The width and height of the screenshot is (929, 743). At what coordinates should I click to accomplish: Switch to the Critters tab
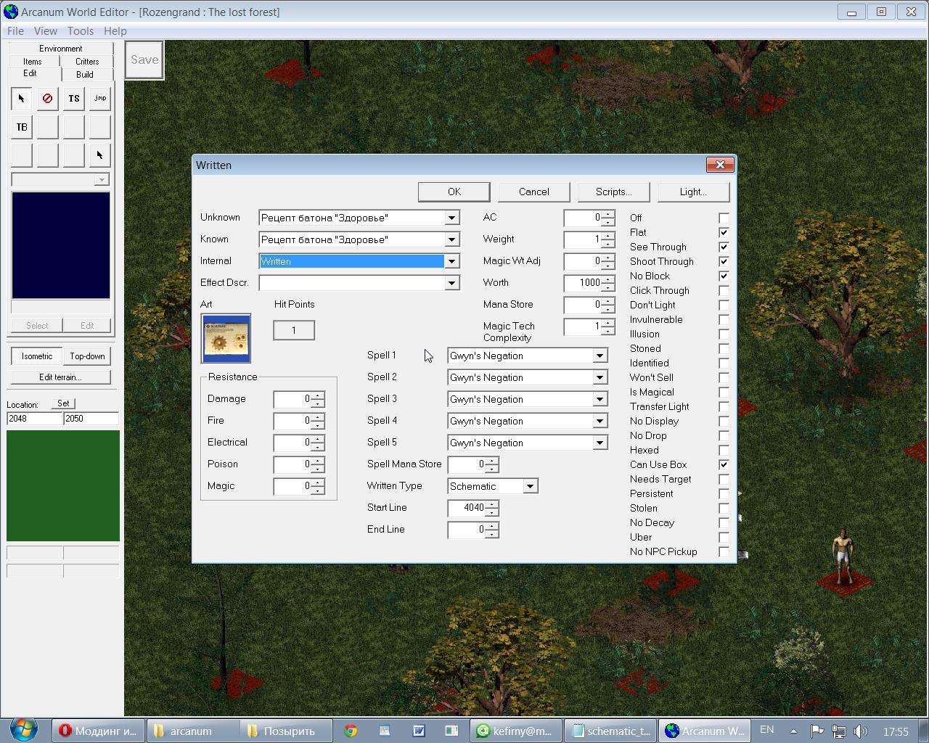pyautogui.click(x=87, y=62)
